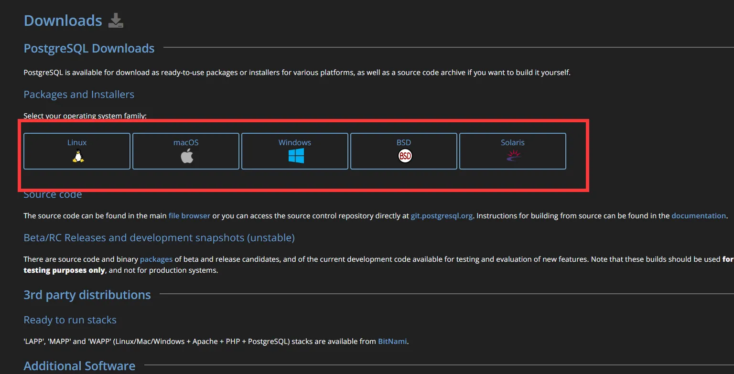Select the BSD text label
This screenshot has width=734, height=374.
pyautogui.click(x=404, y=142)
